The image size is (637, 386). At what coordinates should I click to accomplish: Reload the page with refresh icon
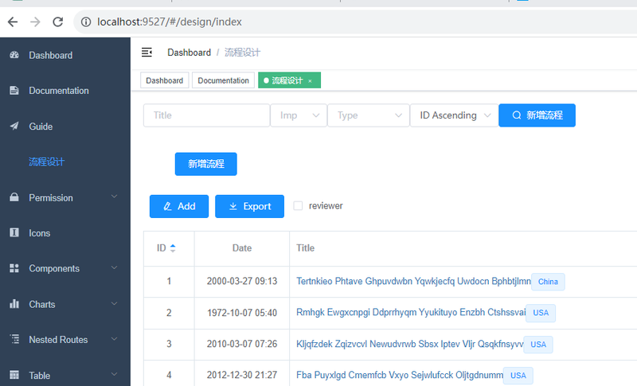click(x=58, y=22)
